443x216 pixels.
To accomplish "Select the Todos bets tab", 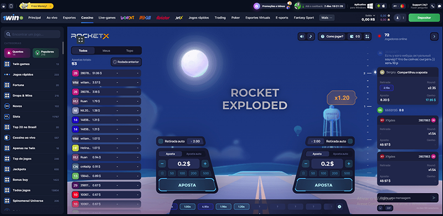I will point(83,50).
